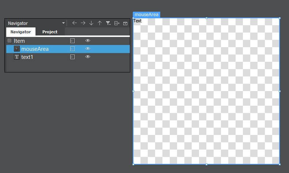Switch to the Project tab
The height and width of the screenshot is (173, 289).
[x=50, y=32]
